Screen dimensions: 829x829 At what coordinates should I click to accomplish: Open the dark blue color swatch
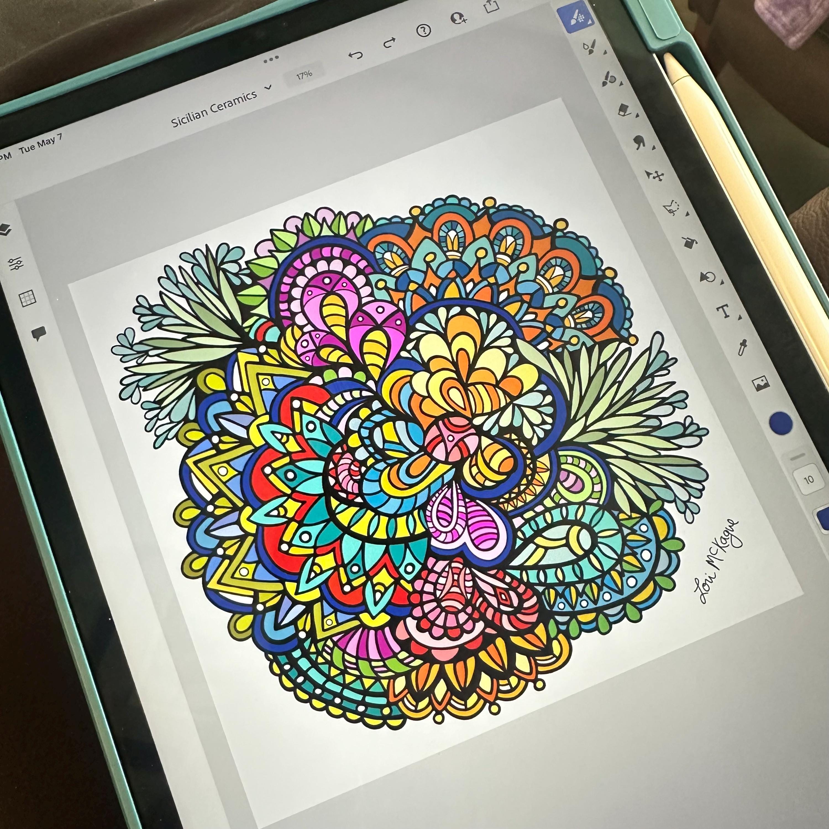tap(781, 423)
